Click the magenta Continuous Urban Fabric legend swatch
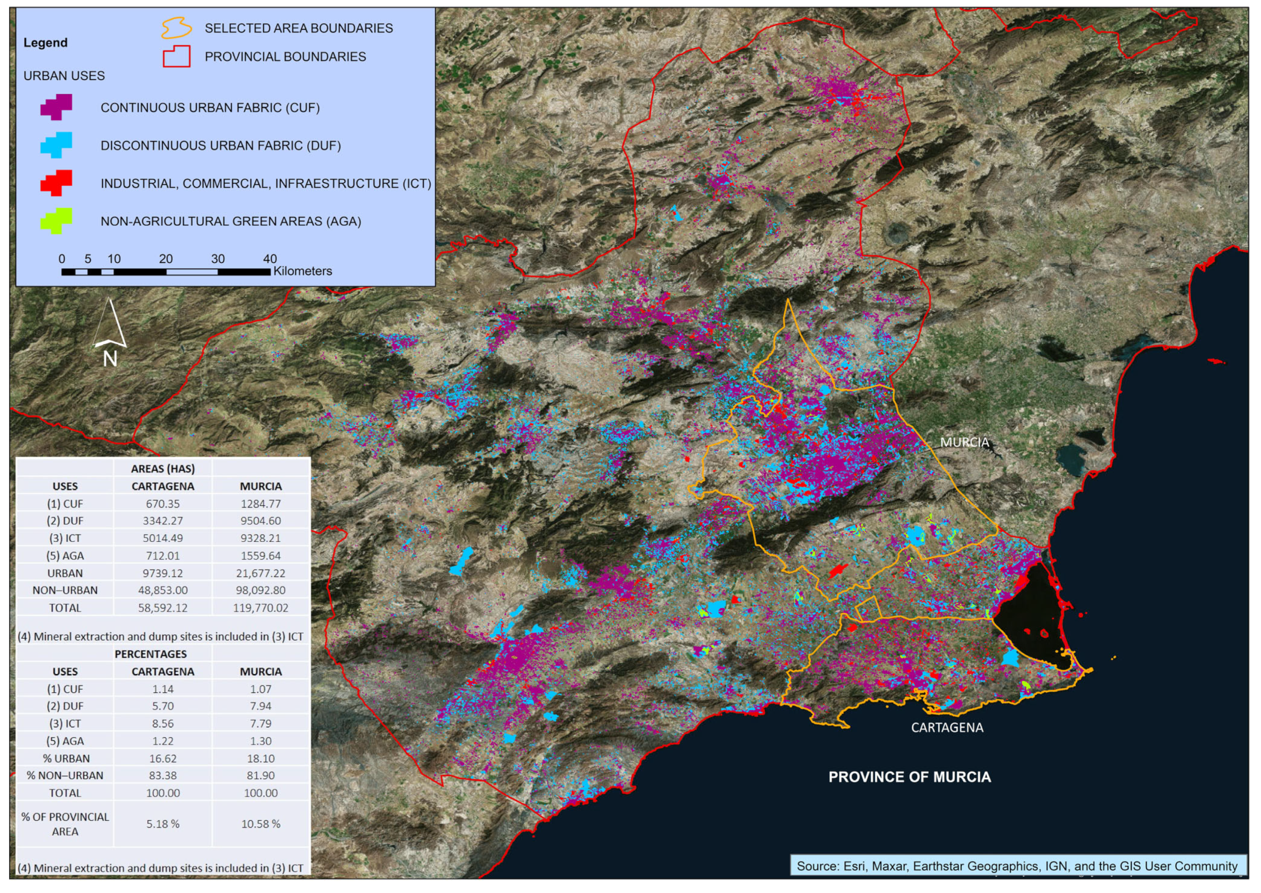Viewport: 1261px width, 893px height. (56, 106)
